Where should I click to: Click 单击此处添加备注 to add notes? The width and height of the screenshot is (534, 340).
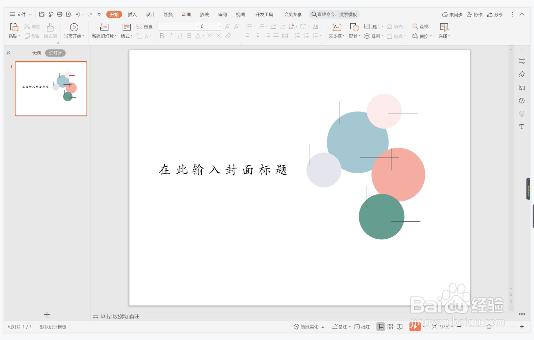[x=120, y=316]
